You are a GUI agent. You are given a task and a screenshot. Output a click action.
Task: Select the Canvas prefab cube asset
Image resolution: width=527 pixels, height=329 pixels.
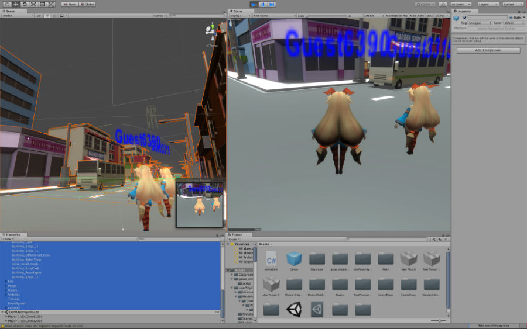click(294, 259)
